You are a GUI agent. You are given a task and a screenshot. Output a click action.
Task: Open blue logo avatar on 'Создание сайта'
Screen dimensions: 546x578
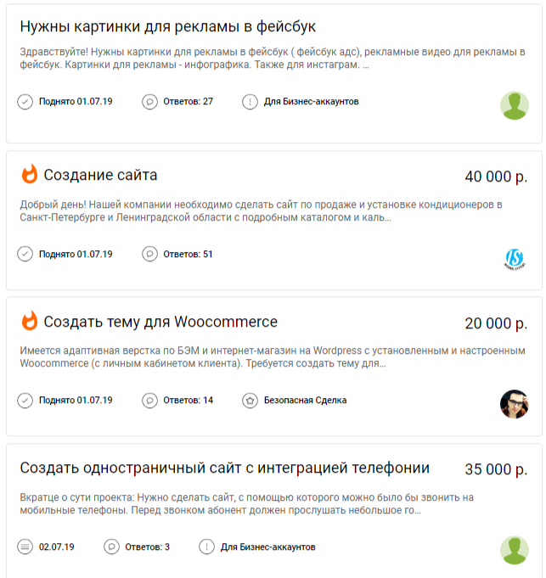point(514,257)
